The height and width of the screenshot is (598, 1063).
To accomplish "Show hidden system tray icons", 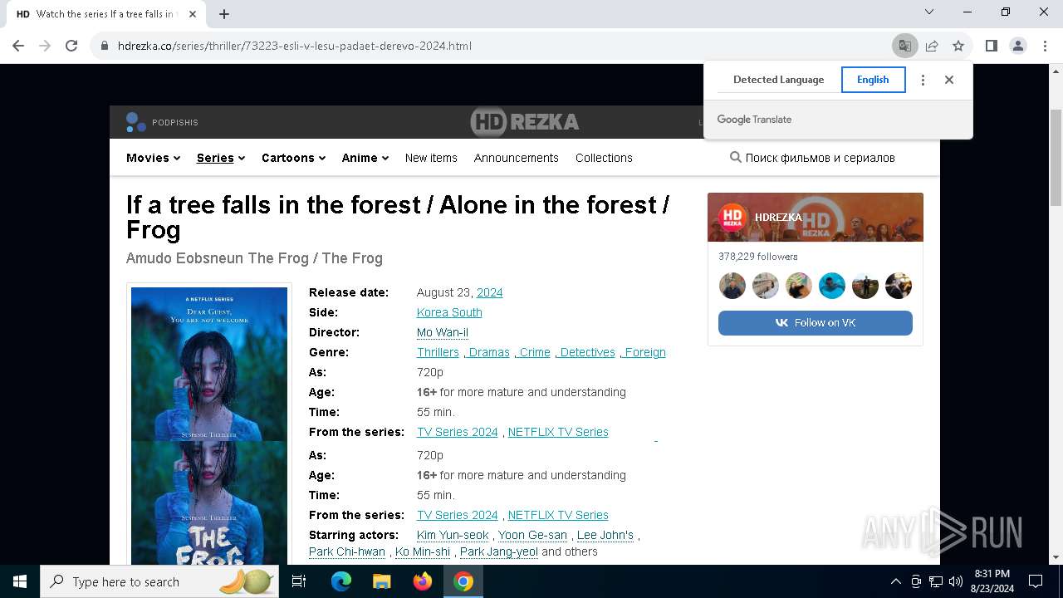I will point(895,581).
